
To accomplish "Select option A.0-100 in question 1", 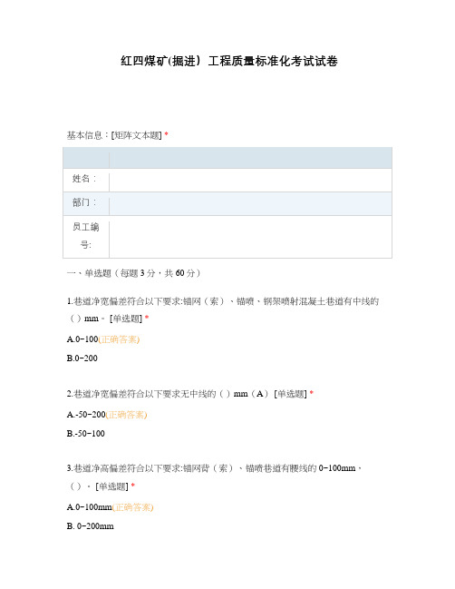I will pos(82,339).
